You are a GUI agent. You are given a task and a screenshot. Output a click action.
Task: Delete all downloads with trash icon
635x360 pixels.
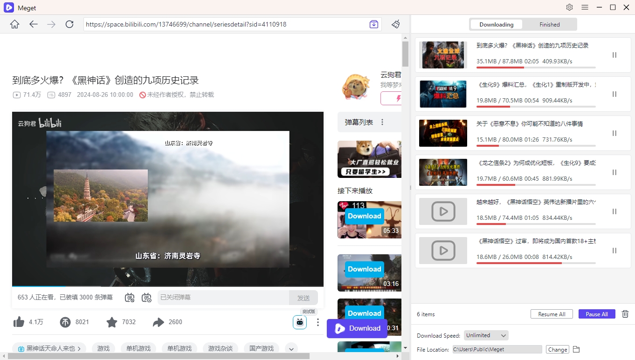click(x=625, y=314)
